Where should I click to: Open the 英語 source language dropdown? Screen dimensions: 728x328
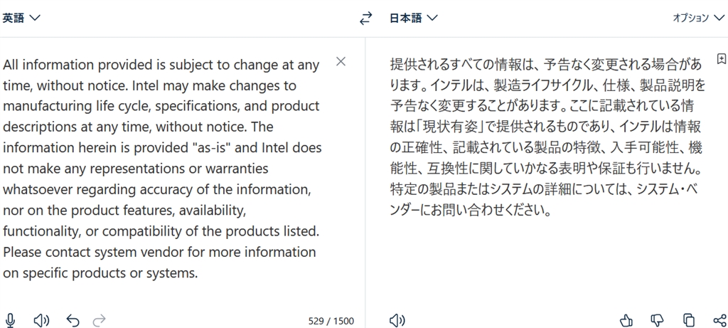tap(21, 18)
